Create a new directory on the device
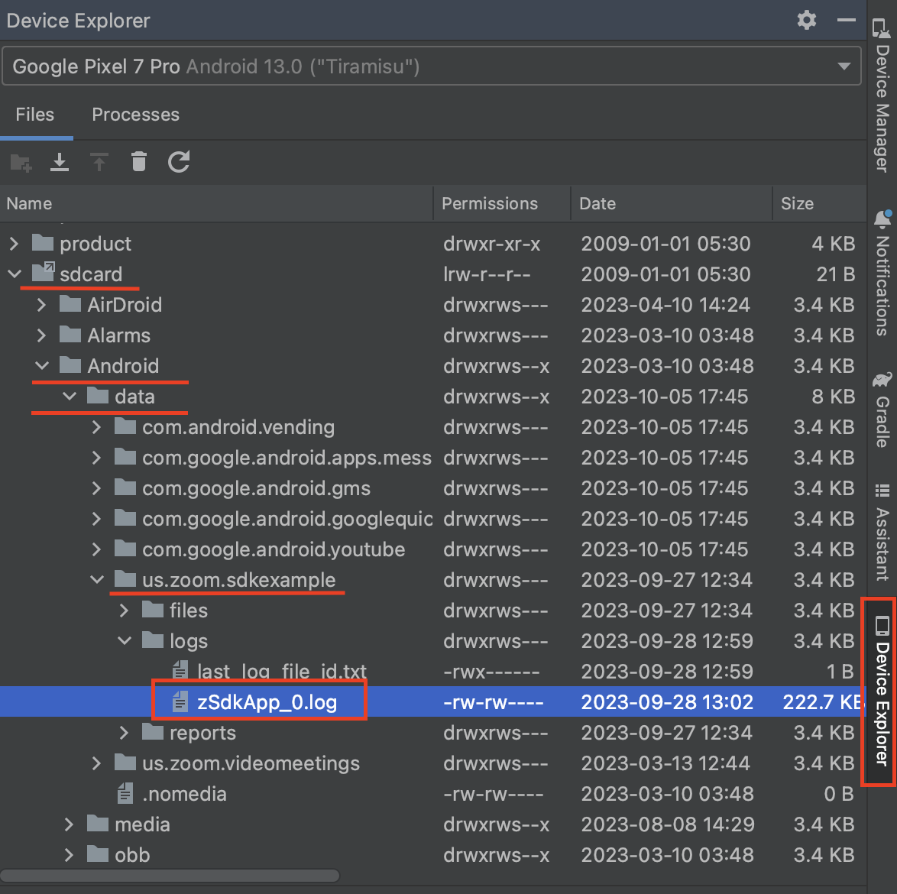The width and height of the screenshot is (897, 894). click(x=21, y=162)
